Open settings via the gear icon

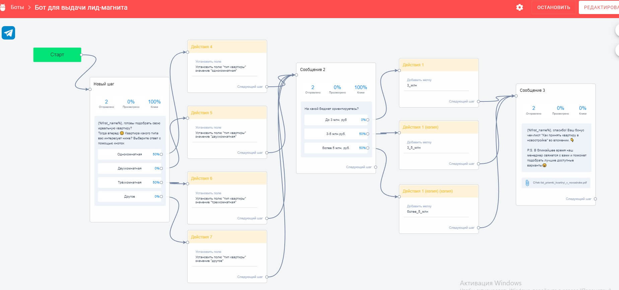tap(520, 7)
